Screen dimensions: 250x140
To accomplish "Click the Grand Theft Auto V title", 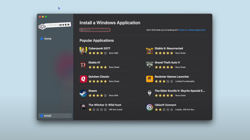I will point(167,63).
